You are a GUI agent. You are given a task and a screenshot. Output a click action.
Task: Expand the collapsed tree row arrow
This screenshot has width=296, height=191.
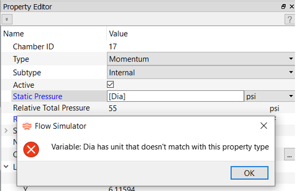tap(6, 130)
